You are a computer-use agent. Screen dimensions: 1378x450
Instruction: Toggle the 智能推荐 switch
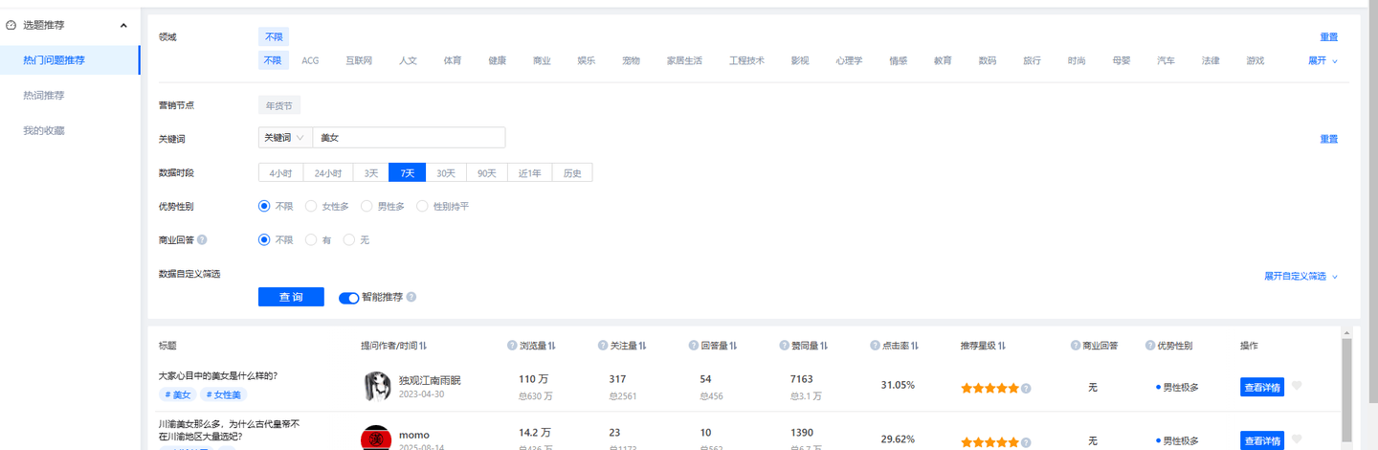tap(348, 298)
